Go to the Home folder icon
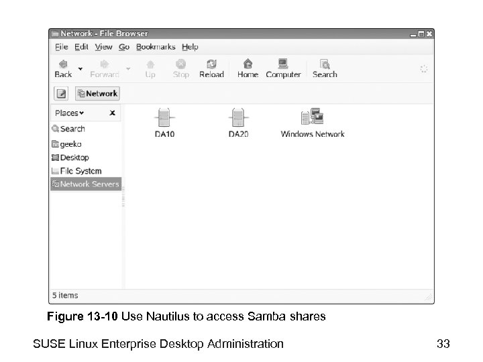The image size is (483, 362). pos(248,64)
